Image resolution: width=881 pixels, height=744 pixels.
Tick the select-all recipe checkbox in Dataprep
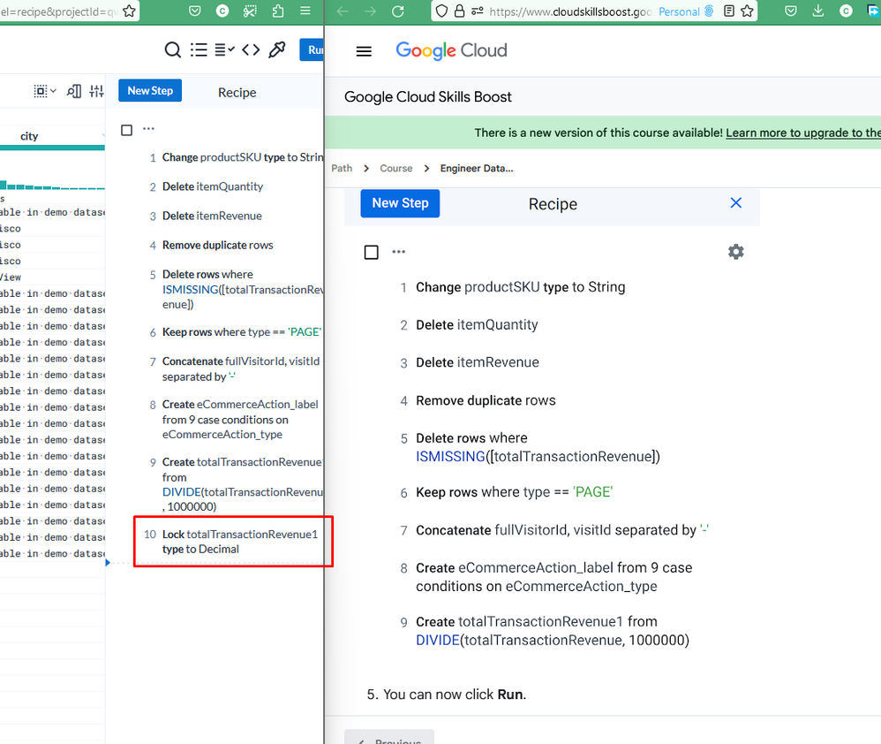[127, 130]
